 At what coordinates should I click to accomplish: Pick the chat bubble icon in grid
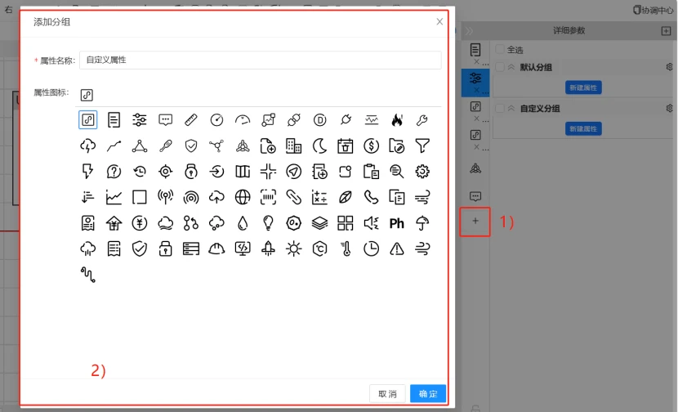click(165, 120)
